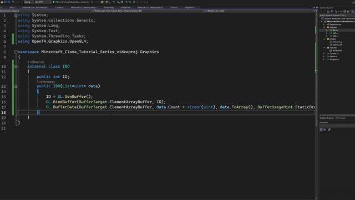The image size is (355, 200).
Task: Open the '0 references' CodeLens link
Action: pyautogui.click(x=45, y=82)
